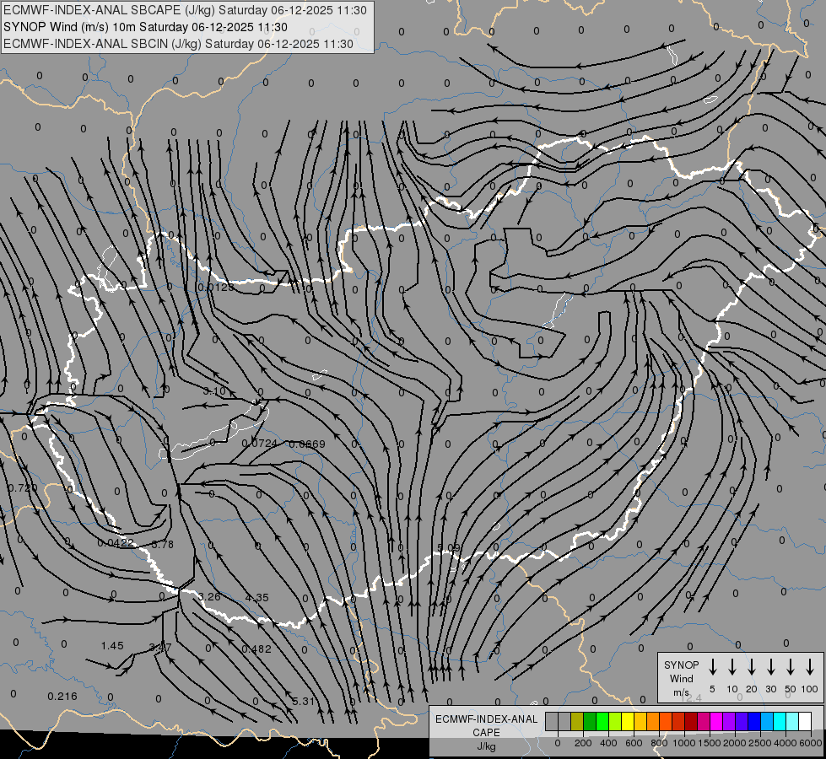Select the bright green CAPE legend swatch
Viewport: 826px width, 759px height.
[602, 721]
